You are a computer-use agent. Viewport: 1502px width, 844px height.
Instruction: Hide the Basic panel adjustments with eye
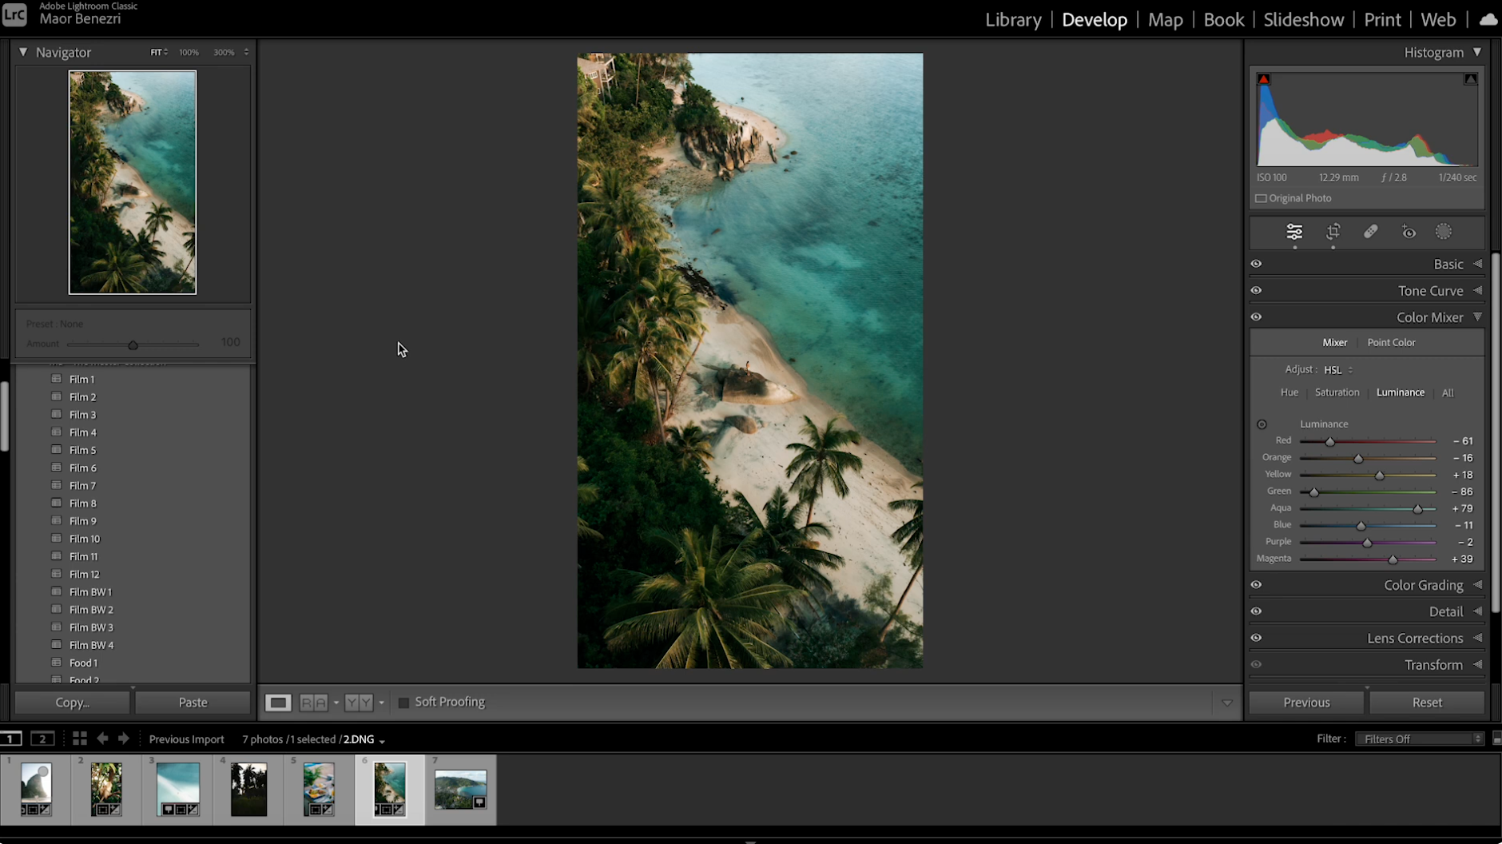(1256, 264)
